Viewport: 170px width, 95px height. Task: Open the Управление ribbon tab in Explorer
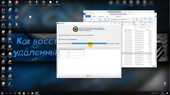coord(118,16)
